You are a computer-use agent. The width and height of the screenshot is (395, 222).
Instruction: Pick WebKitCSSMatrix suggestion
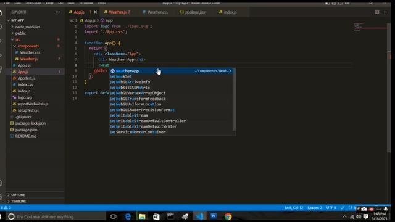point(171,88)
